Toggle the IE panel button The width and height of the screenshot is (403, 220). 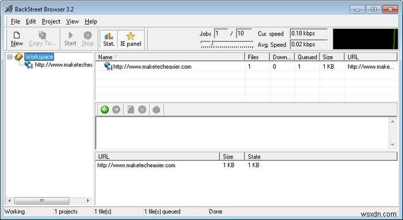coord(131,39)
